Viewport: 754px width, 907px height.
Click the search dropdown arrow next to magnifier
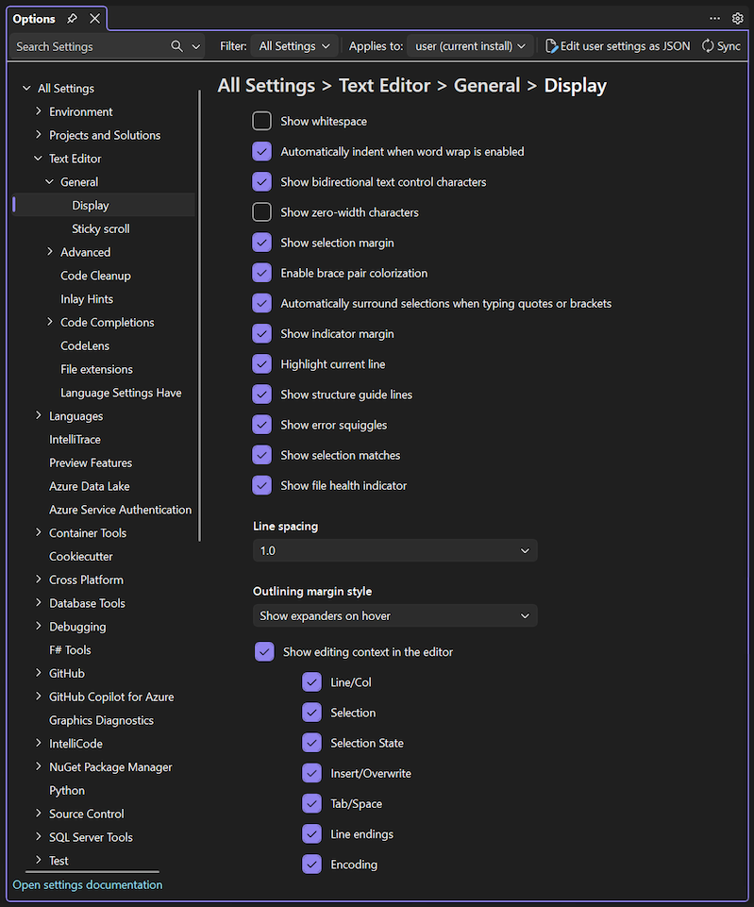tap(194, 45)
